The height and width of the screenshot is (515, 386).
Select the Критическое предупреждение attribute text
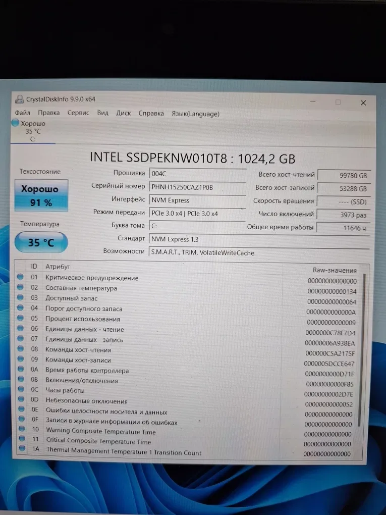(x=92, y=278)
